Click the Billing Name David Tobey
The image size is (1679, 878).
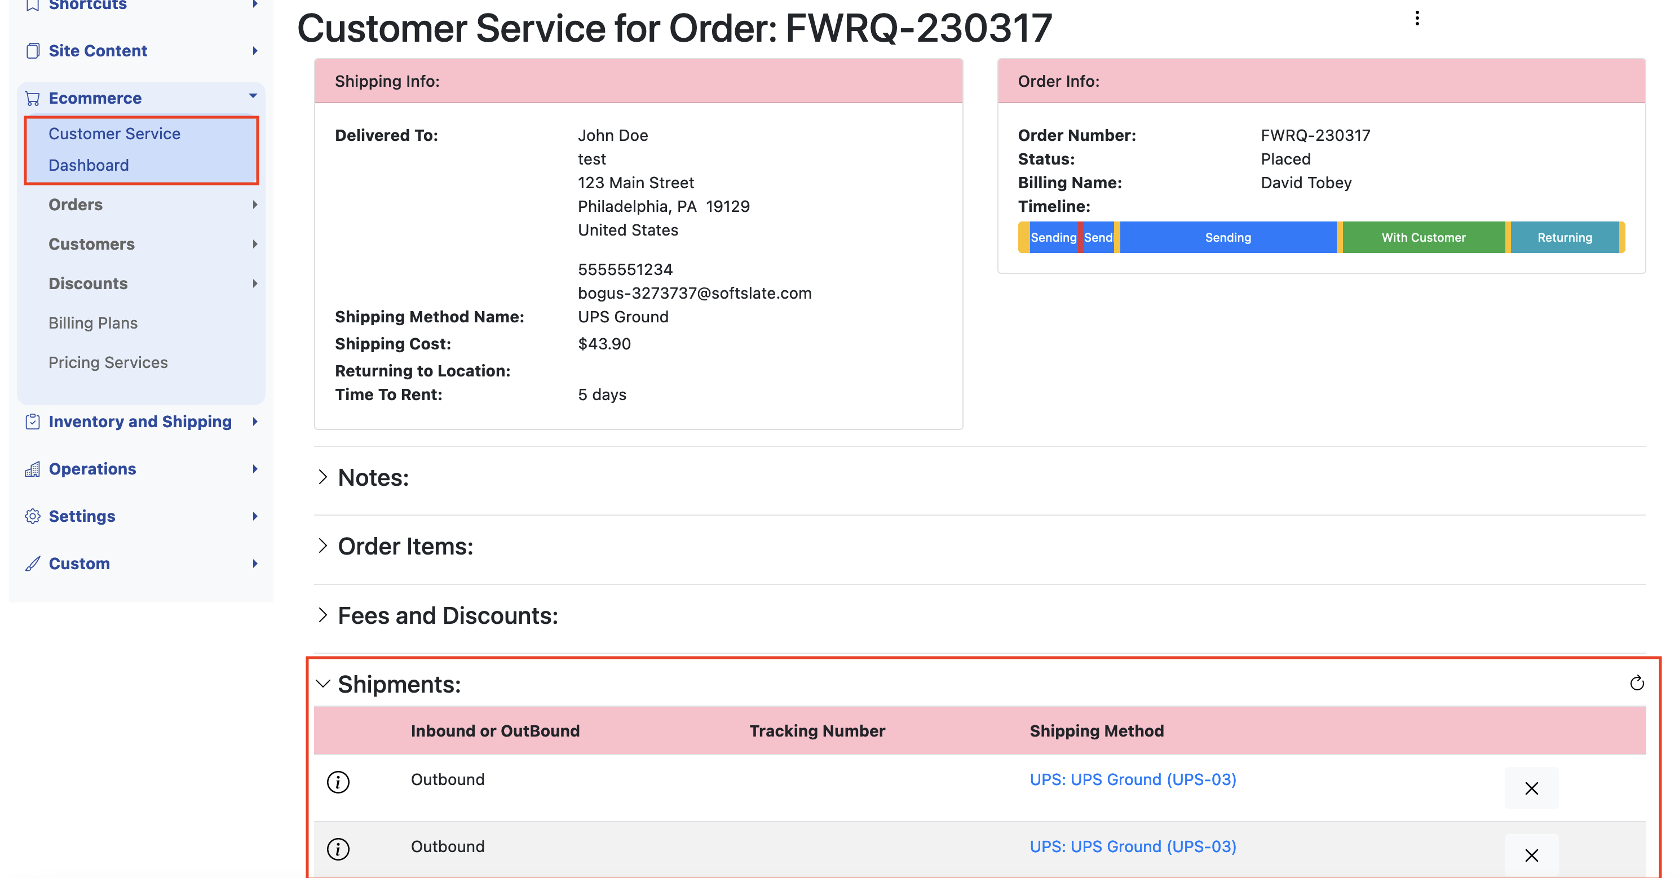(x=1306, y=183)
